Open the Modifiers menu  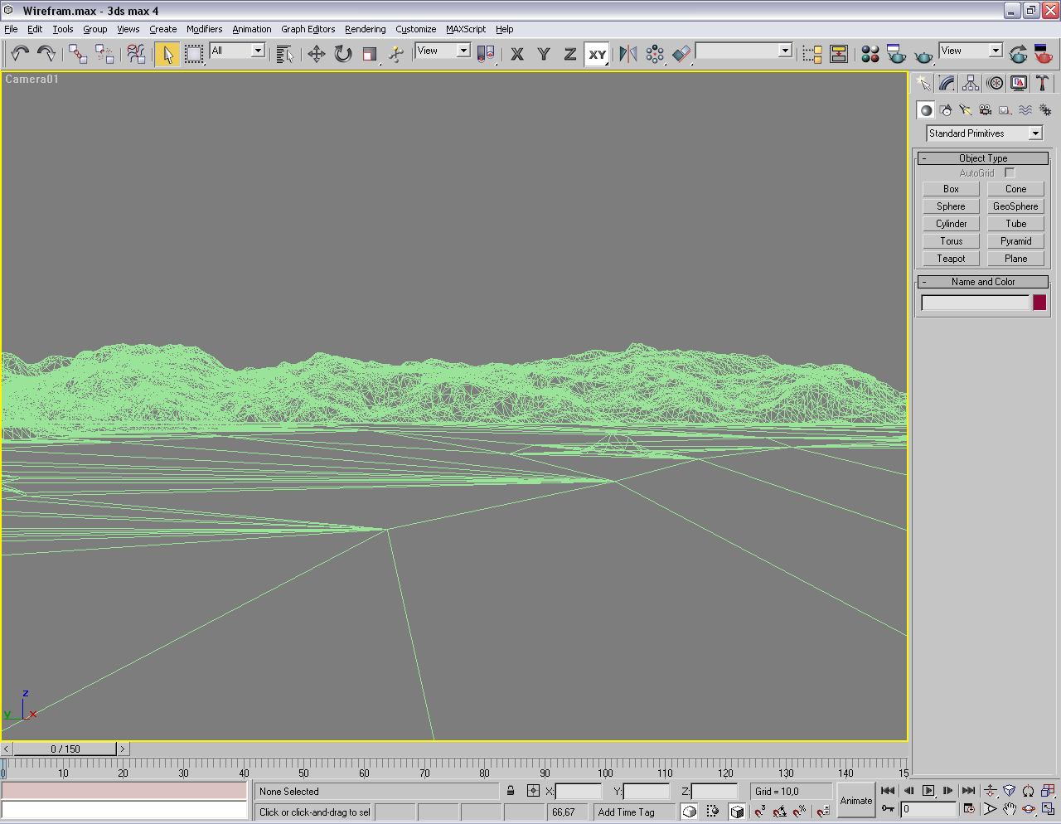[x=204, y=29]
